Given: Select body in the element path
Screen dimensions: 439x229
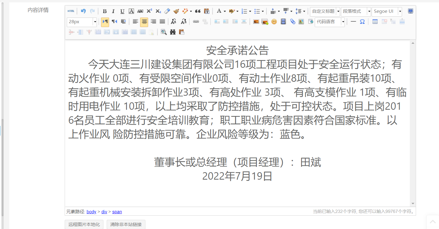Looking at the screenshot, I should (x=91, y=212).
